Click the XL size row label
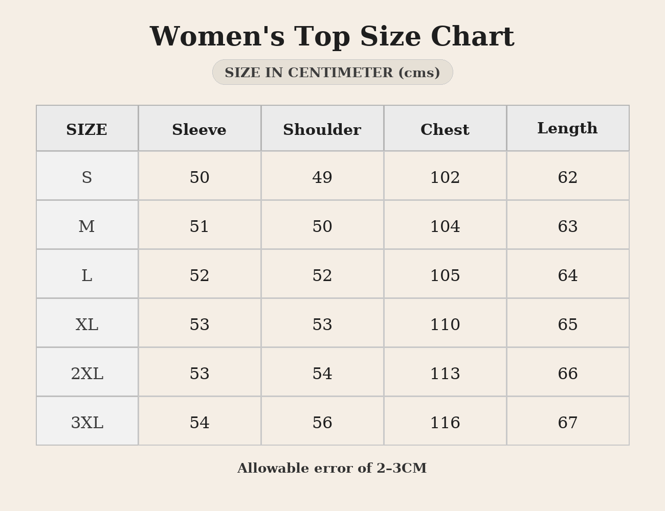 (x=87, y=324)
